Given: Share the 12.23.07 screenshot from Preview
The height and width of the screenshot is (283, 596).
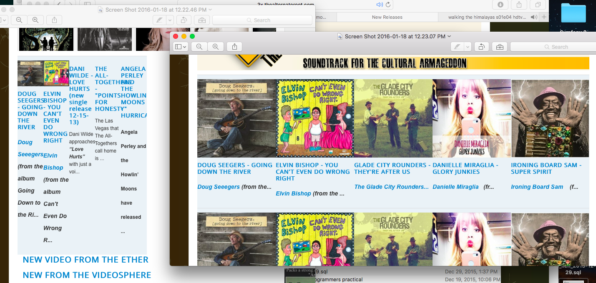Looking at the screenshot, I should 234,47.
